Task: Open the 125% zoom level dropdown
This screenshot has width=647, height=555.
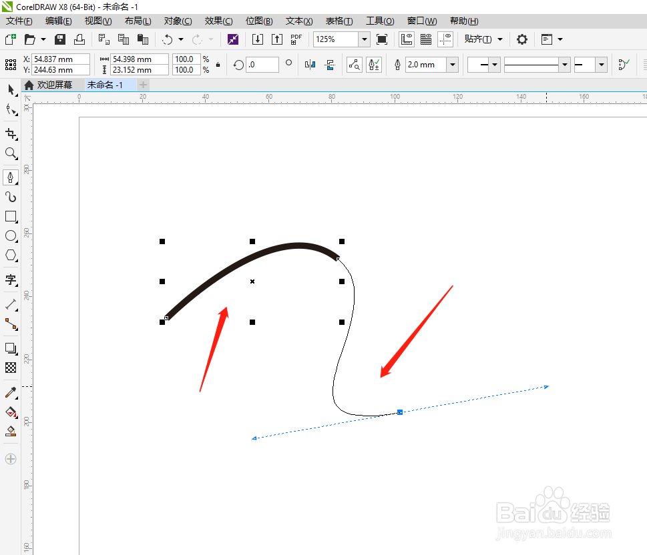Action: click(x=365, y=39)
